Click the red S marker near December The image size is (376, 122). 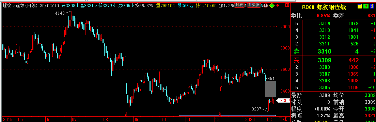pyautogui.click(x=220, y=114)
